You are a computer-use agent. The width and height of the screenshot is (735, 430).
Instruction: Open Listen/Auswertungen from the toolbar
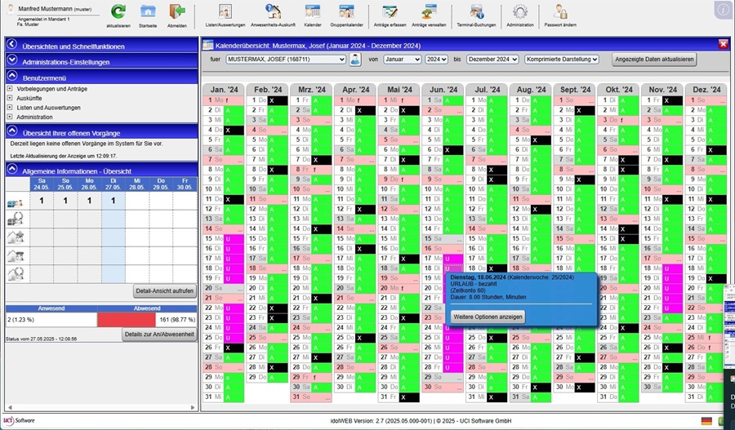(x=225, y=11)
